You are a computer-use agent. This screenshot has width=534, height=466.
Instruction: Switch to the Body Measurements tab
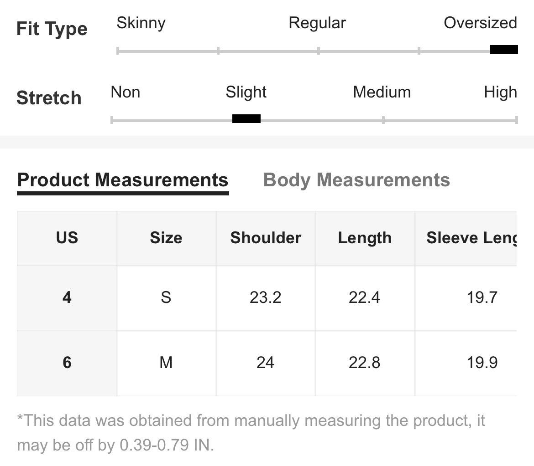point(356,180)
